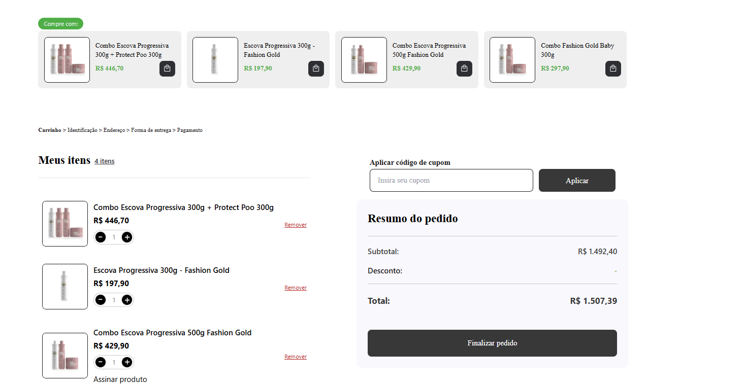
Task: Open cart image of Escova Progressiva 300g
Action: (x=65, y=287)
